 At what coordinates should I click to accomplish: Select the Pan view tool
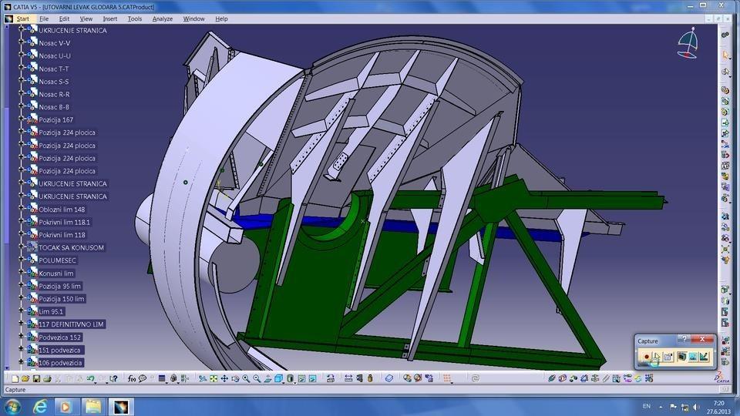[224, 378]
